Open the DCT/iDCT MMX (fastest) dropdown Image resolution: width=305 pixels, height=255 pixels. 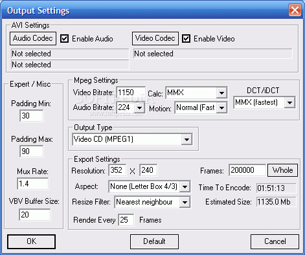(289, 102)
